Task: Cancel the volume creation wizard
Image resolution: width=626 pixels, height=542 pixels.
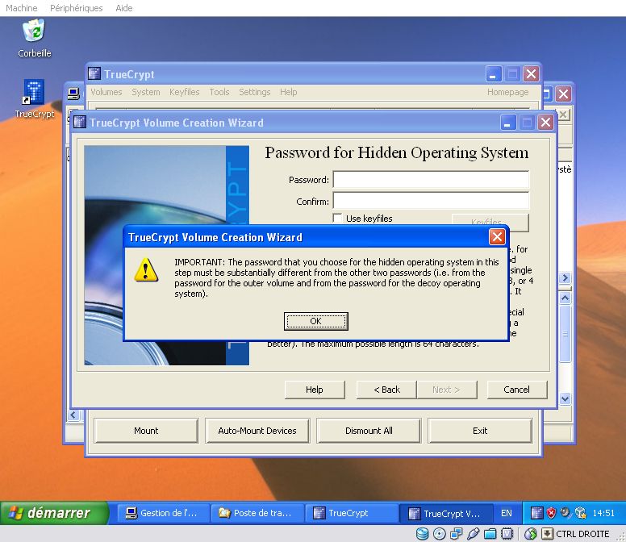Action: pyautogui.click(x=516, y=389)
